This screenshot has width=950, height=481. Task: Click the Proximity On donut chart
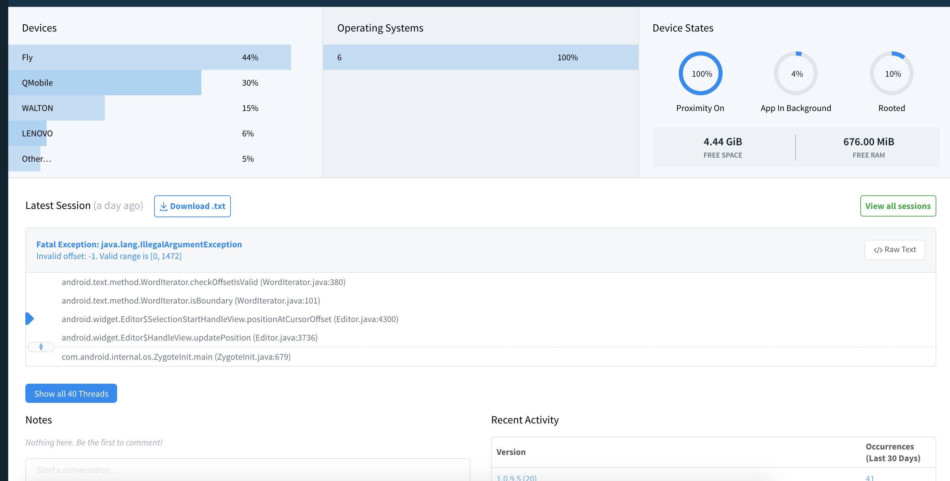pyautogui.click(x=700, y=73)
